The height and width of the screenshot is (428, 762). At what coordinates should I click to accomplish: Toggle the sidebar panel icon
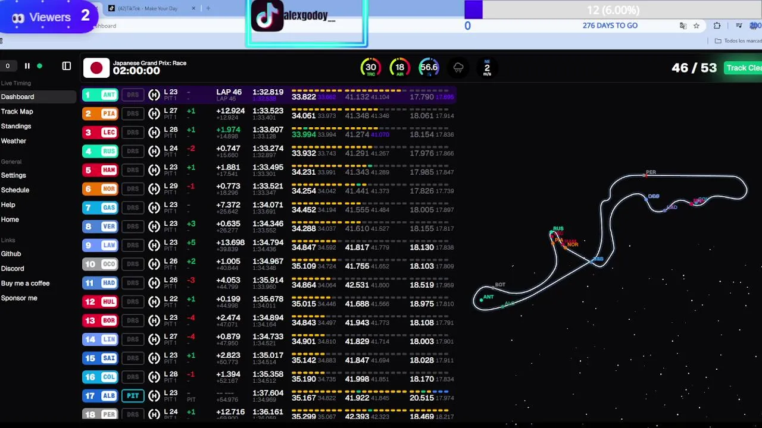[67, 66]
